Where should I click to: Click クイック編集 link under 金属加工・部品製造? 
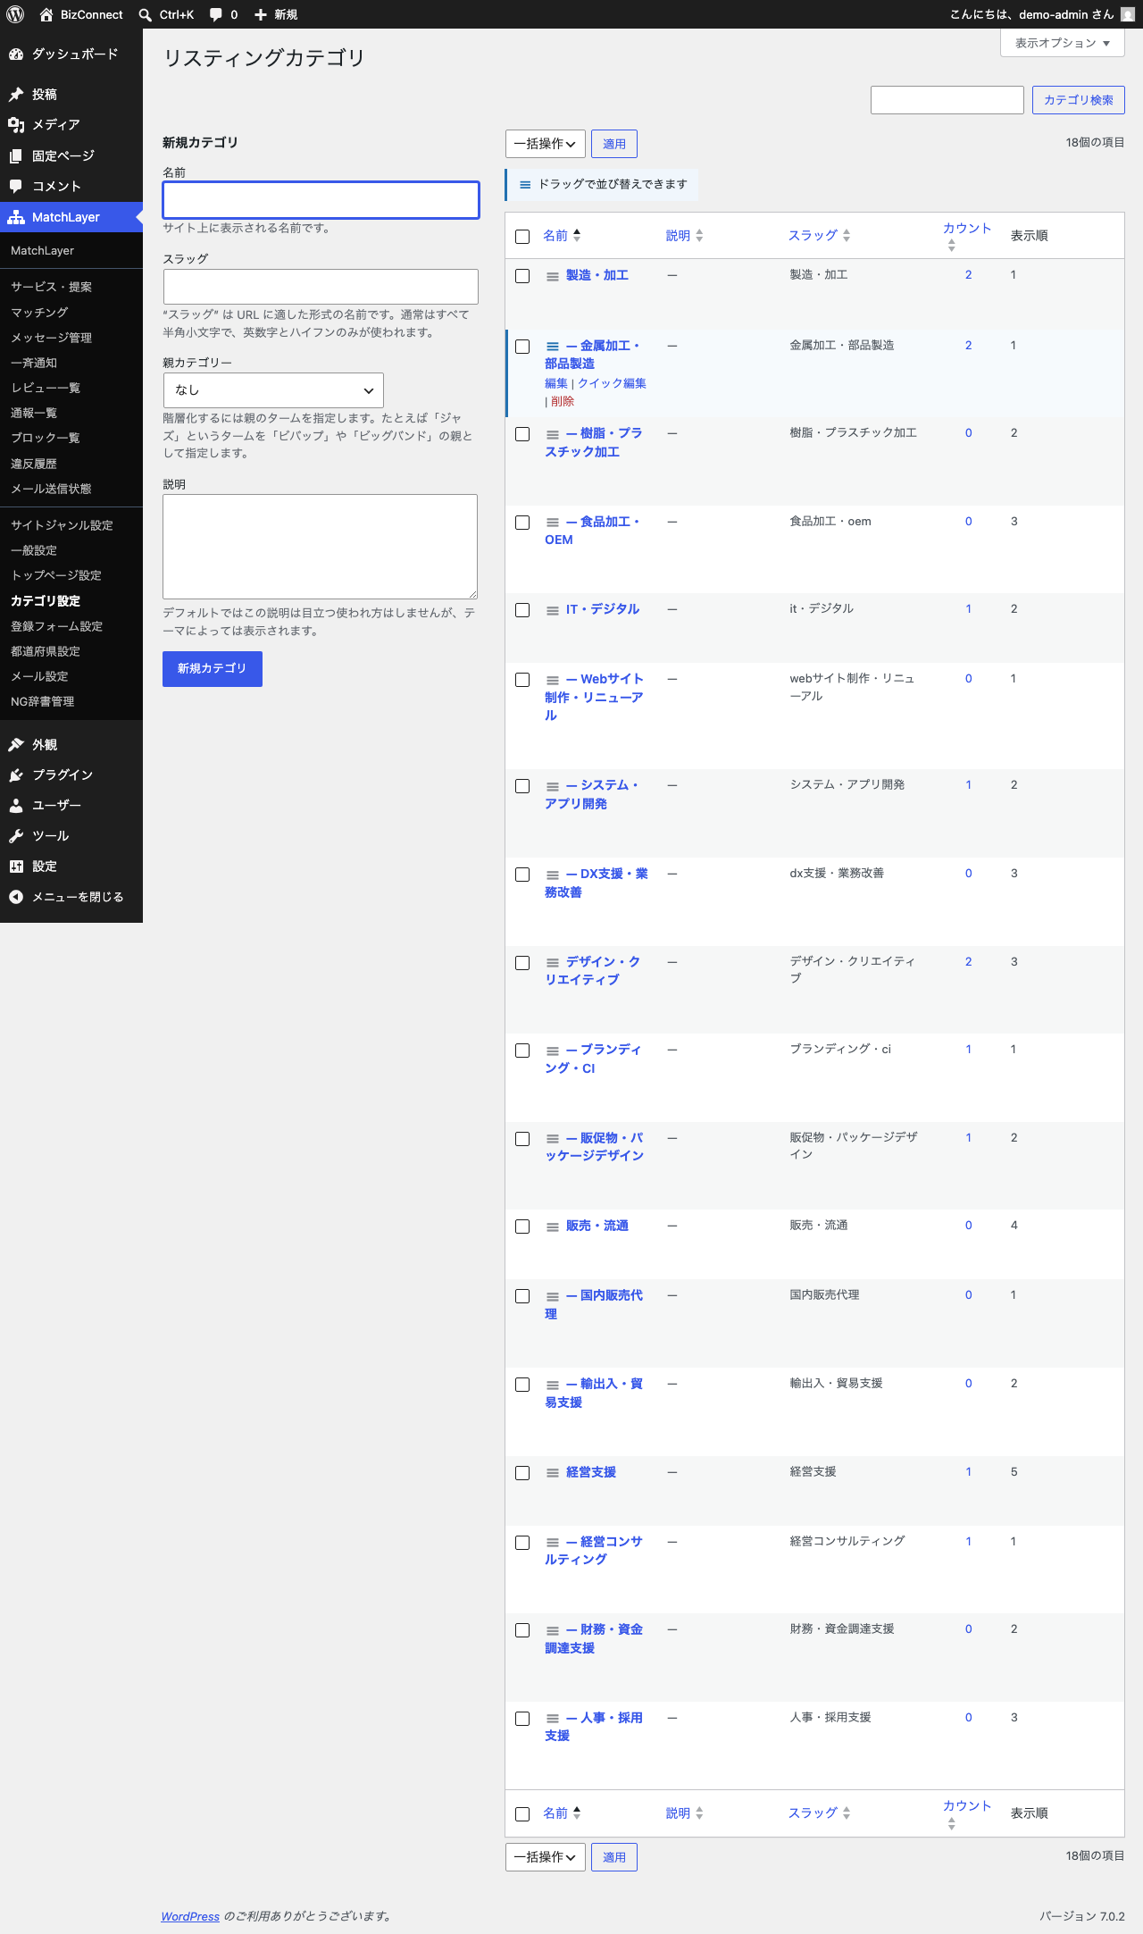point(613,383)
